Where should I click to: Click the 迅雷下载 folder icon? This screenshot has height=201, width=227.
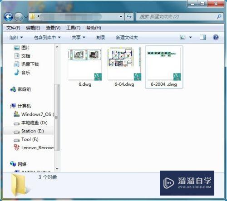(16, 64)
